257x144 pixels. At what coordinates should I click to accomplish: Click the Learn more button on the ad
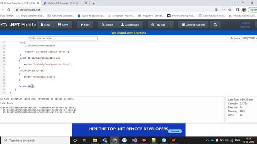pyautogui.click(x=175, y=131)
